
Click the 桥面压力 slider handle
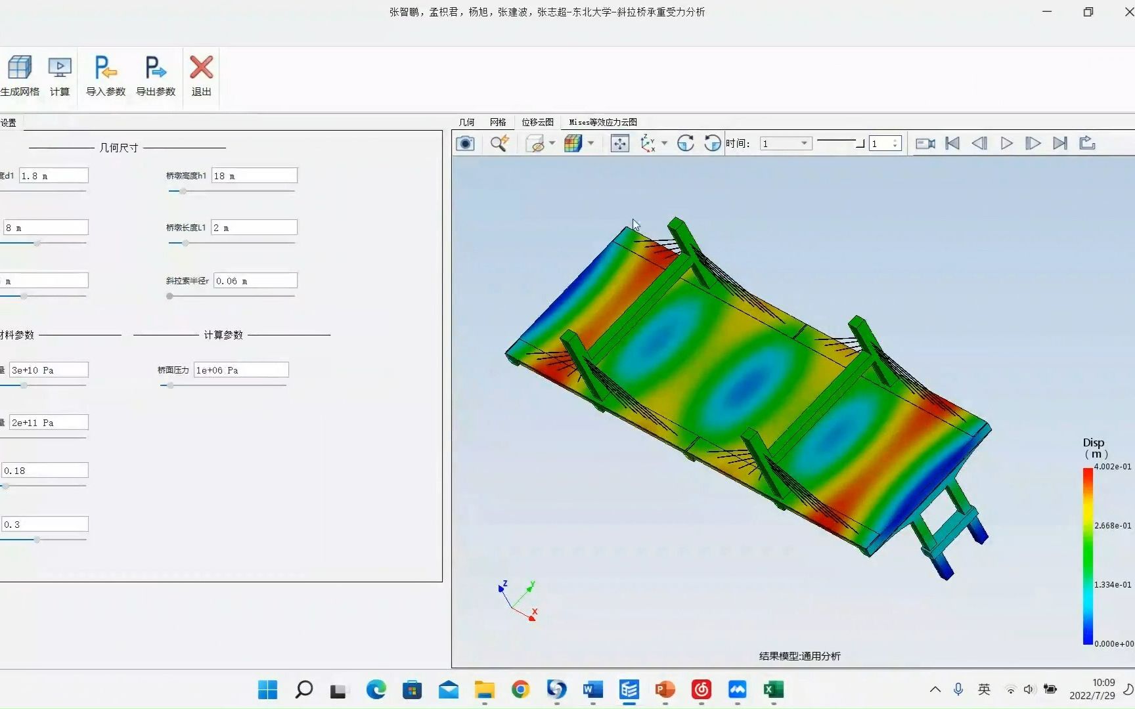click(x=170, y=385)
